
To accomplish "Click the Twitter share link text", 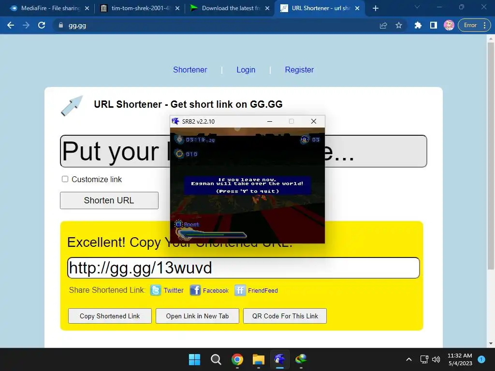I will 174,290.
